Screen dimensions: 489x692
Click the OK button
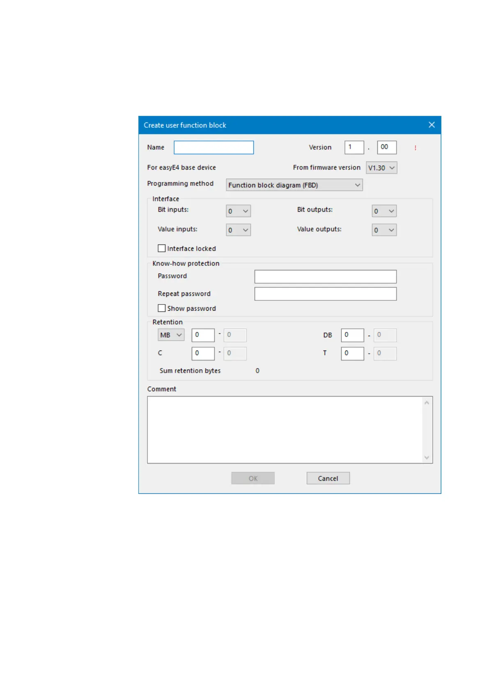pos(253,478)
